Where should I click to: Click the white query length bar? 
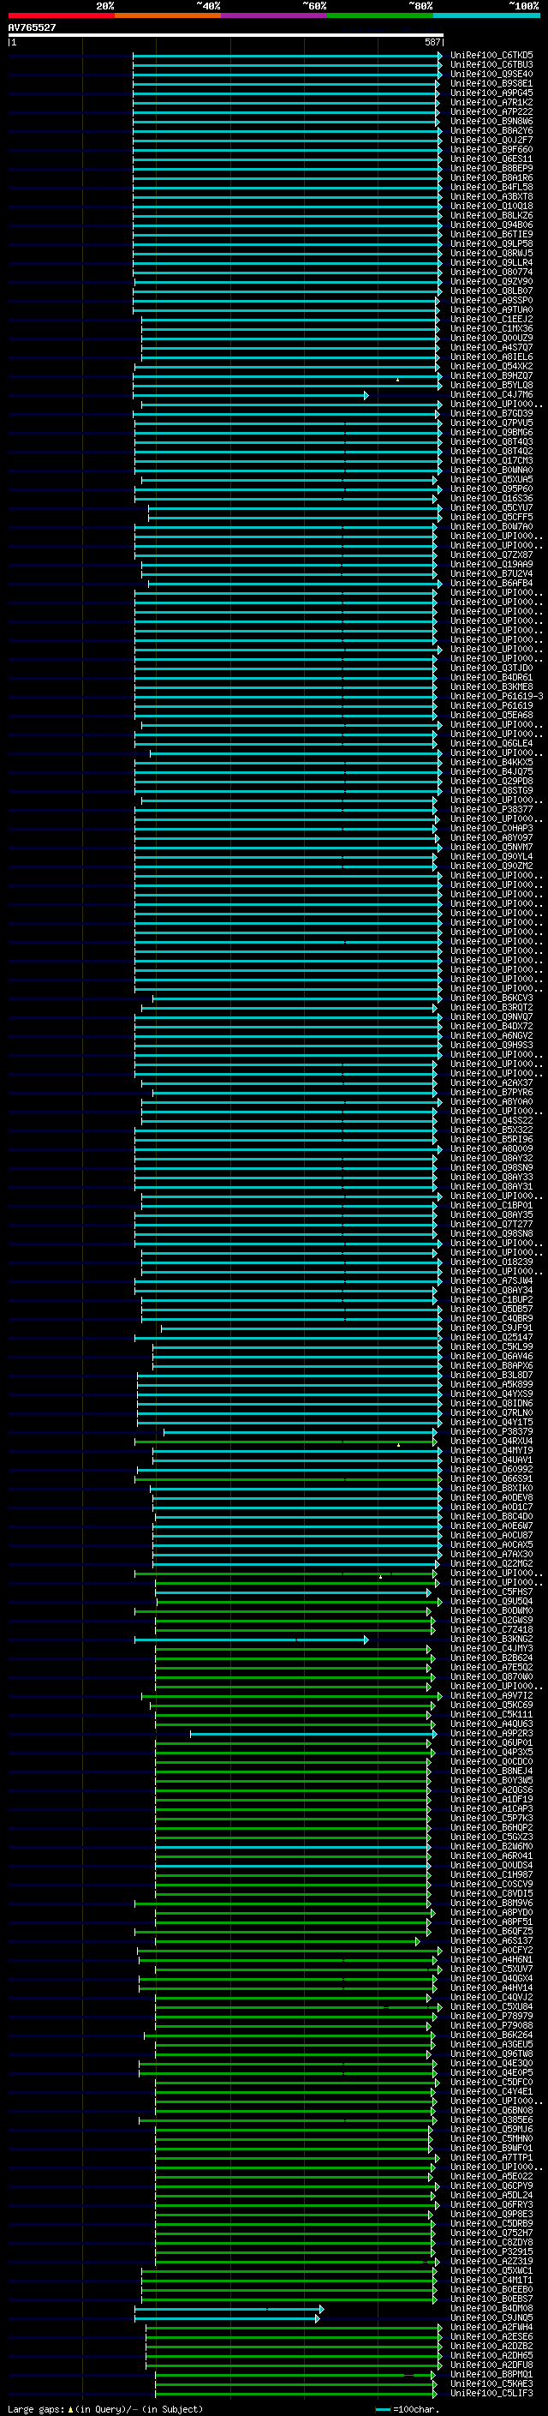coord(226,36)
